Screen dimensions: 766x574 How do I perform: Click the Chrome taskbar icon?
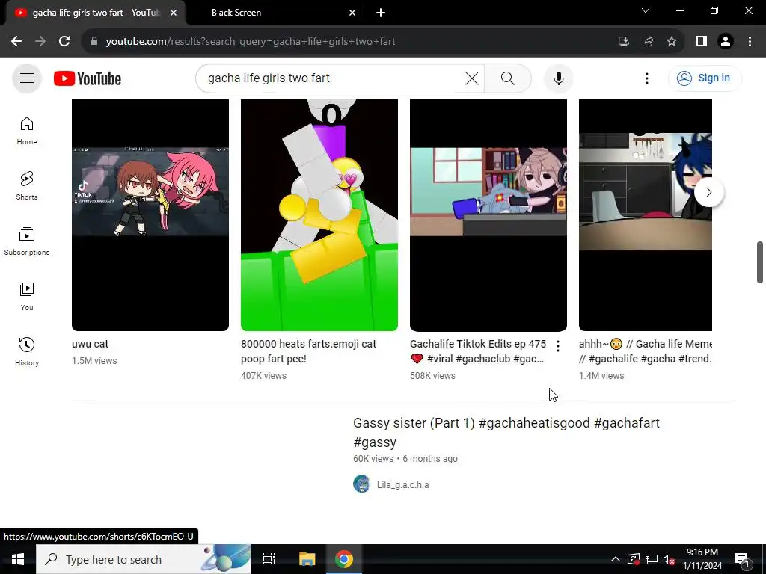tap(344, 559)
